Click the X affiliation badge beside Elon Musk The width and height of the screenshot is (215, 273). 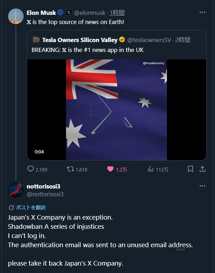click(x=68, y=13)
